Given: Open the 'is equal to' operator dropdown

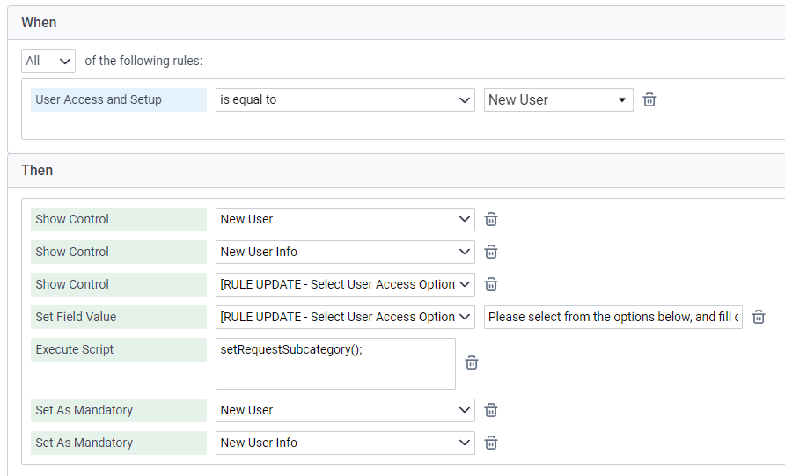Looking at the screenshot, I should (345, 99).
